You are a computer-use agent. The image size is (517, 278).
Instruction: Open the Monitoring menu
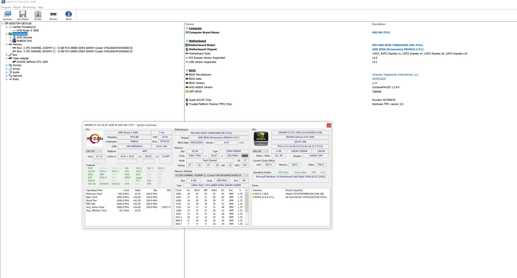click(x=29, y=7)
